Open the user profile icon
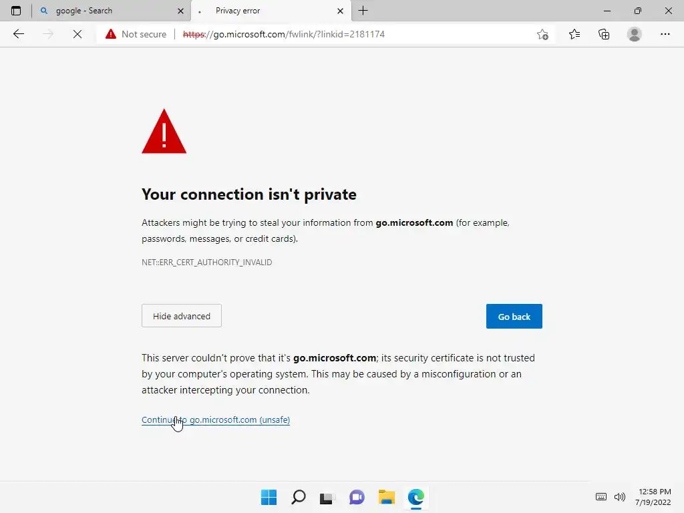The height and width of the screenshot is (513, 684). pyautogui.click(x=635, y=34)
